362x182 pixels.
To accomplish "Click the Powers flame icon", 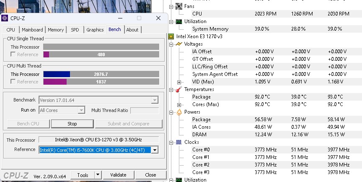I will (179, 112).
